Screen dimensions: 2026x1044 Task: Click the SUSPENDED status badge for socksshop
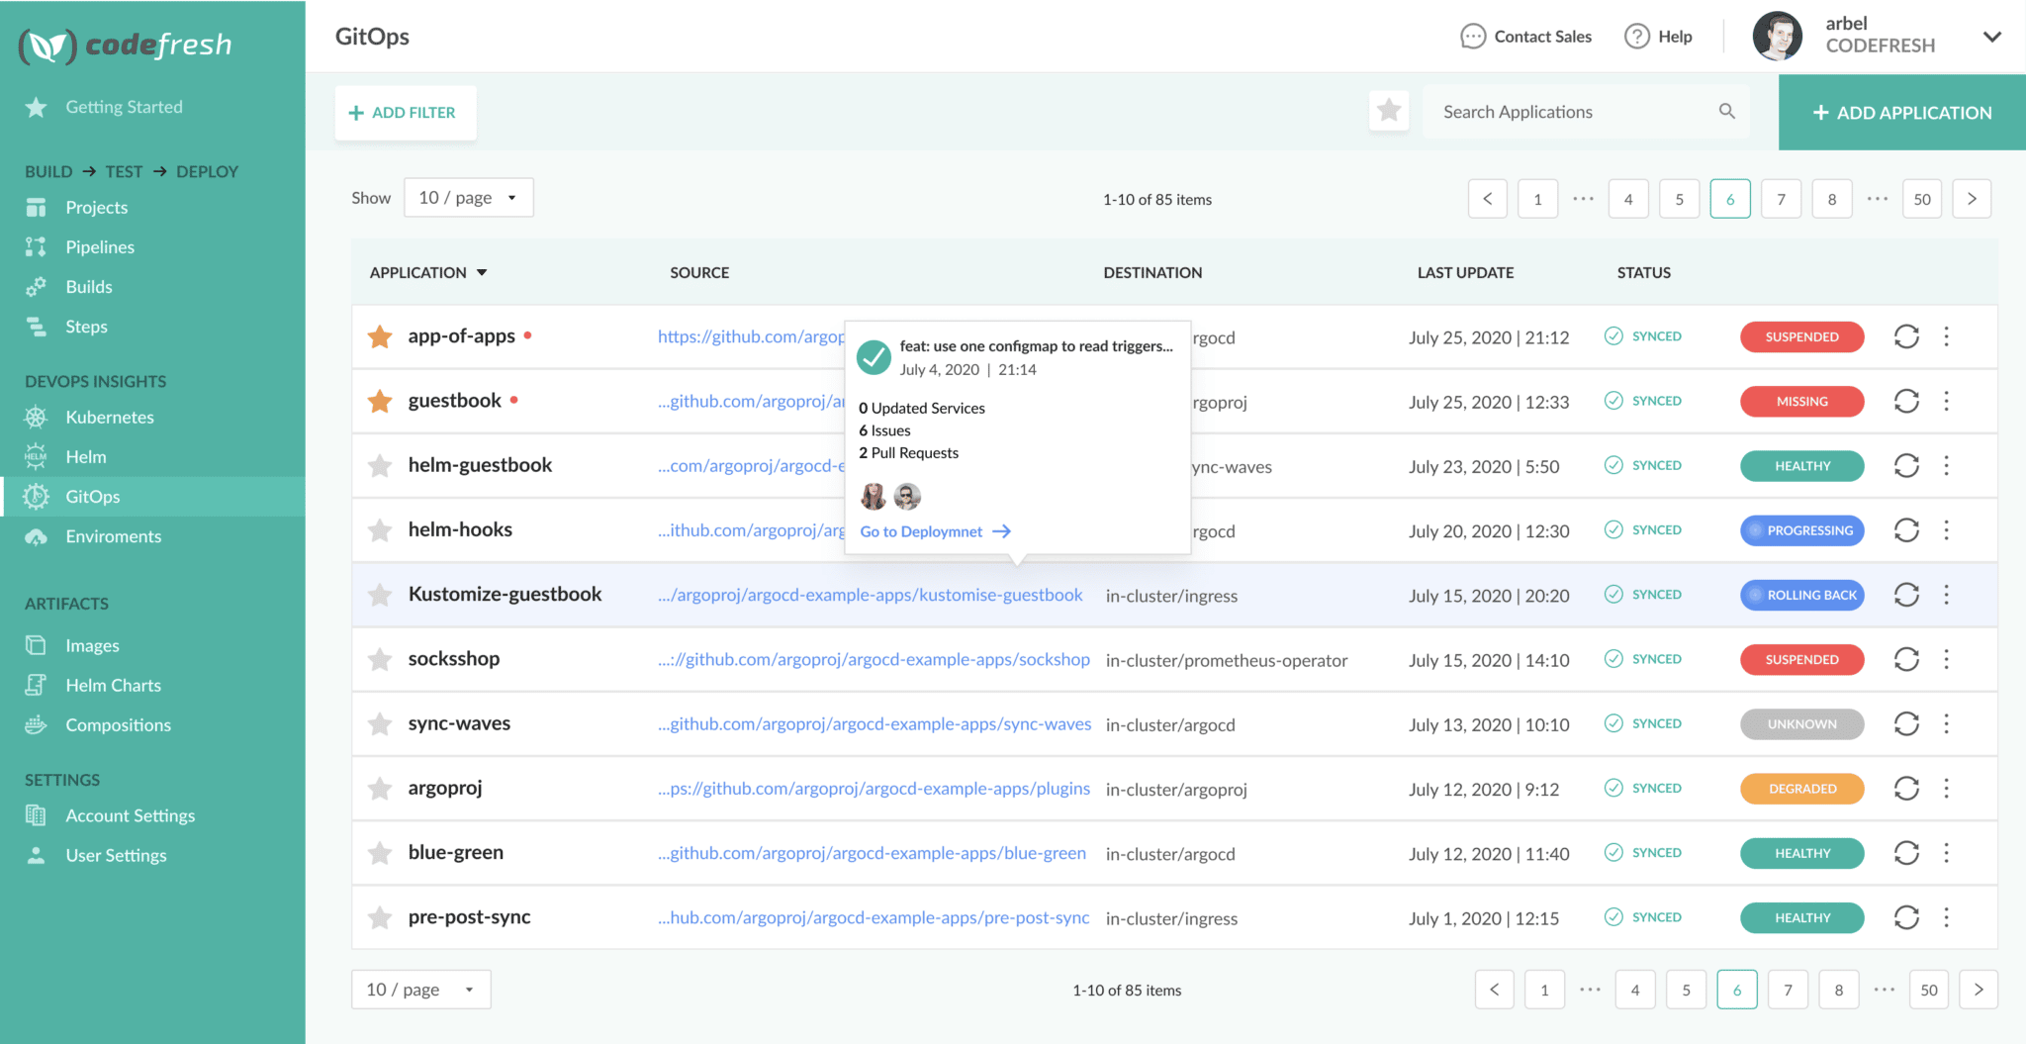[1801, 659]
